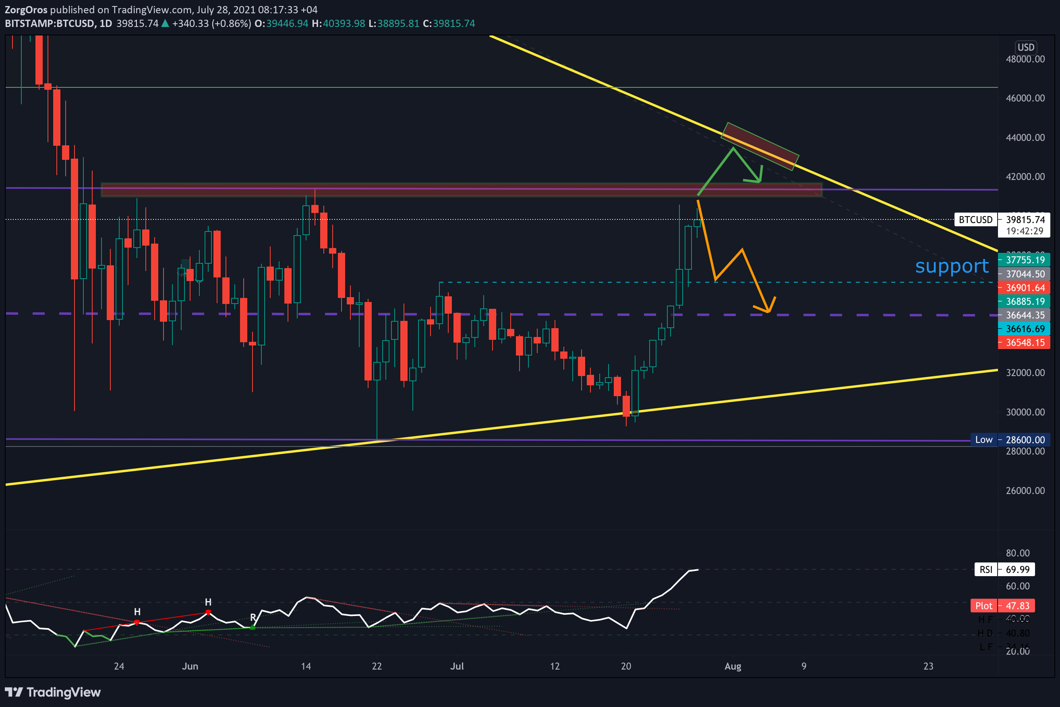Click the 'R' marker on RSI line
The height and width of the screenshot is (707, 1060).
253,617
